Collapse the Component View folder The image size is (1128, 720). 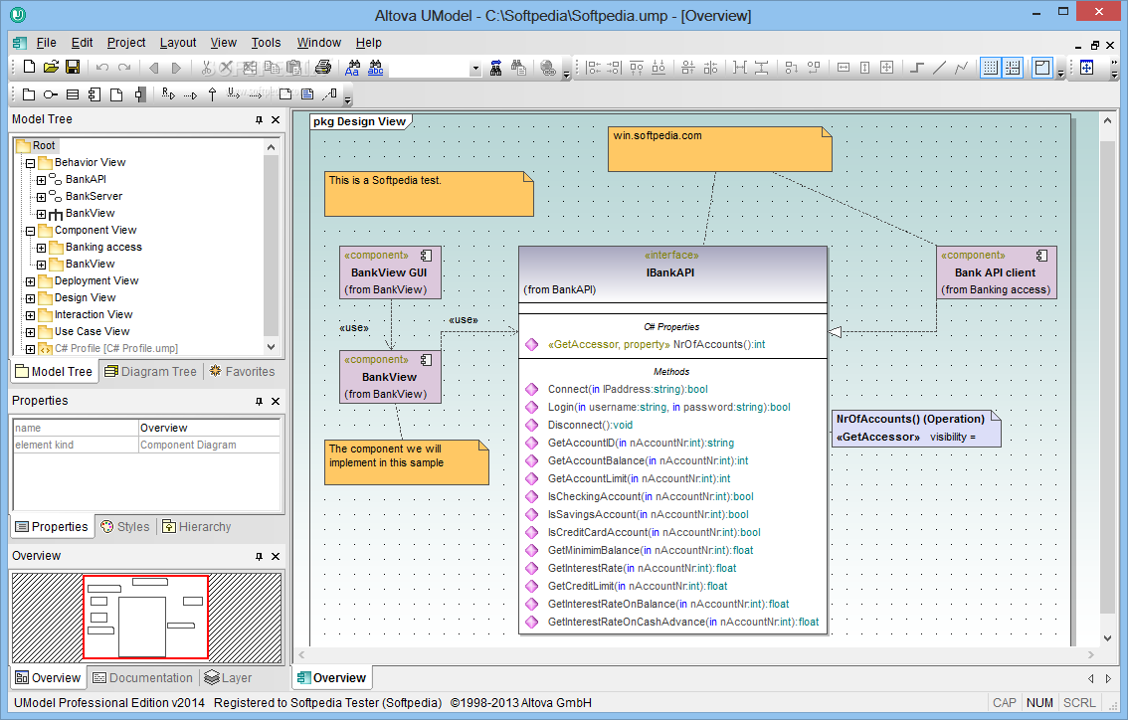tap(30, 231)
